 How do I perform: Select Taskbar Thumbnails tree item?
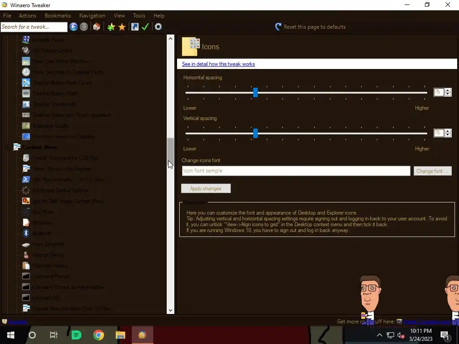54,104
